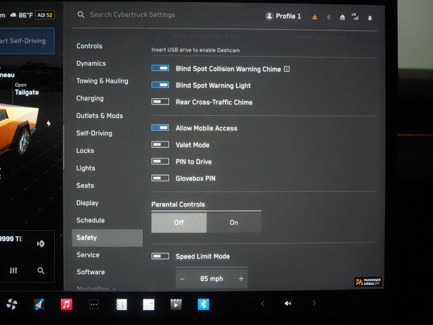Turn on Glovebox PIN
Viewport: 433px width, 325px height.
coord(160,178)
